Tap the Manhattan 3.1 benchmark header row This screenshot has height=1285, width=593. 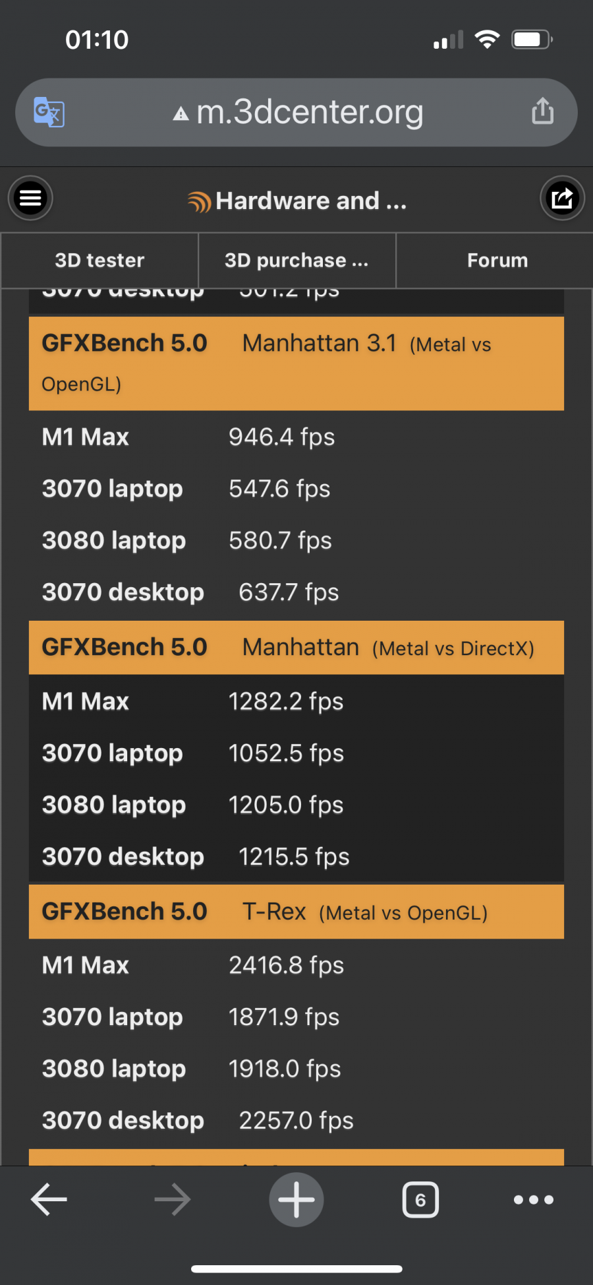click(296, 363)
